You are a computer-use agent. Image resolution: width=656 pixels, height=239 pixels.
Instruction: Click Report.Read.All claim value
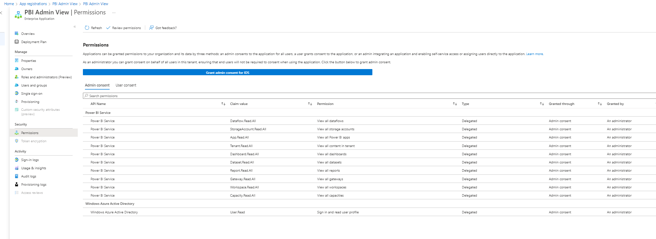[x=241, y=171]
